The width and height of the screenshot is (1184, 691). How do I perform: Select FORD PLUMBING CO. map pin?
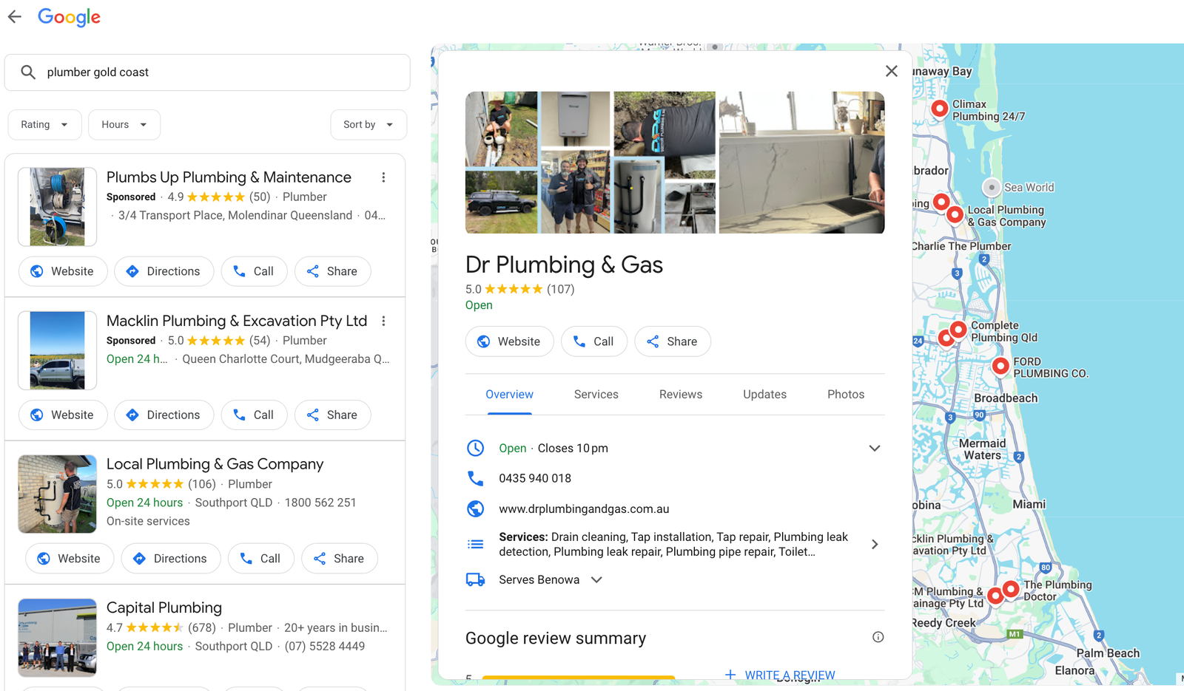(1000, 366)
